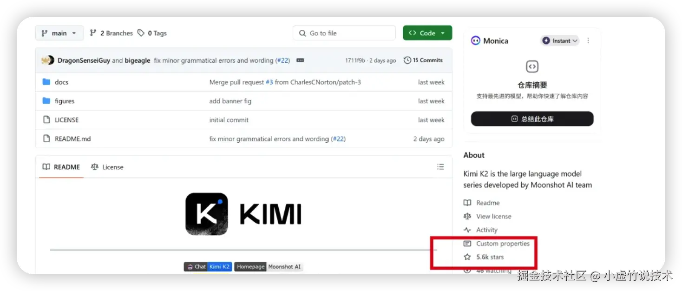Image resolution: width=682 pixels, height=291 pixels.
Task: Open the 5.6k stars link
Action: point(490,257)
